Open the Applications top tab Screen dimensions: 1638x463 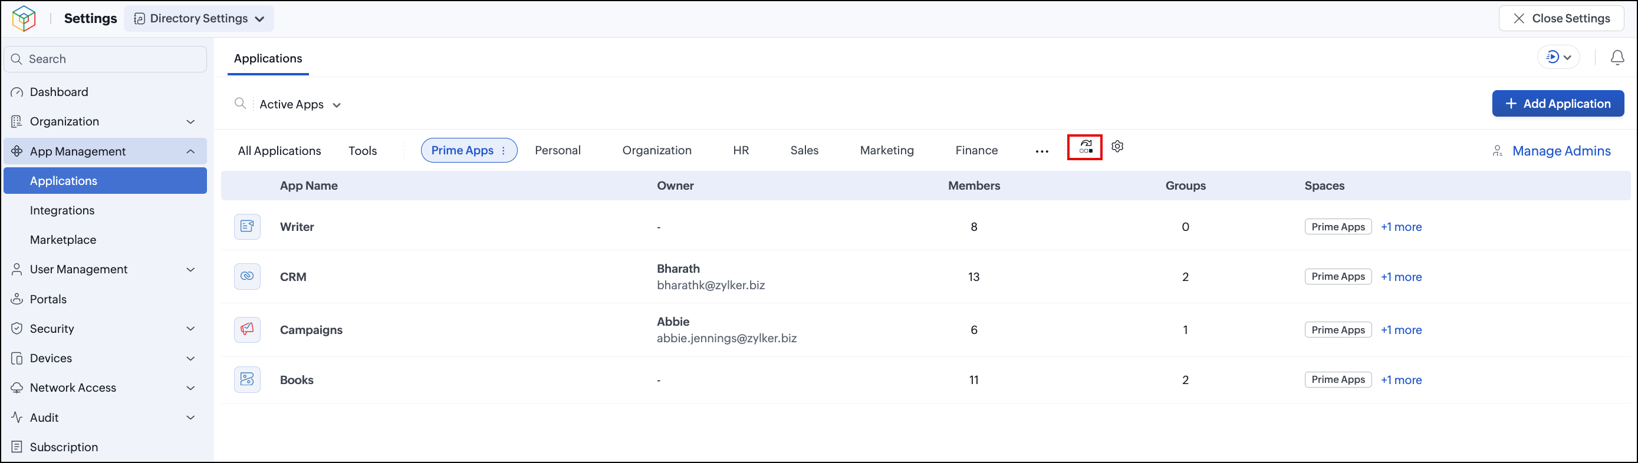point(268,58)
